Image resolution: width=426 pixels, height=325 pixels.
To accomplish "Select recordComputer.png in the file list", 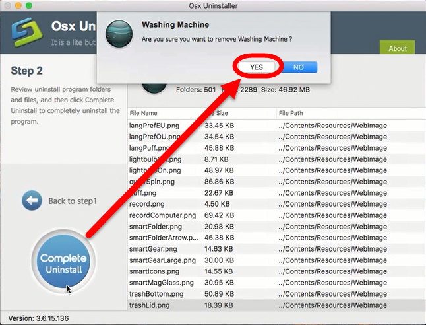I will tap(162, 215).
